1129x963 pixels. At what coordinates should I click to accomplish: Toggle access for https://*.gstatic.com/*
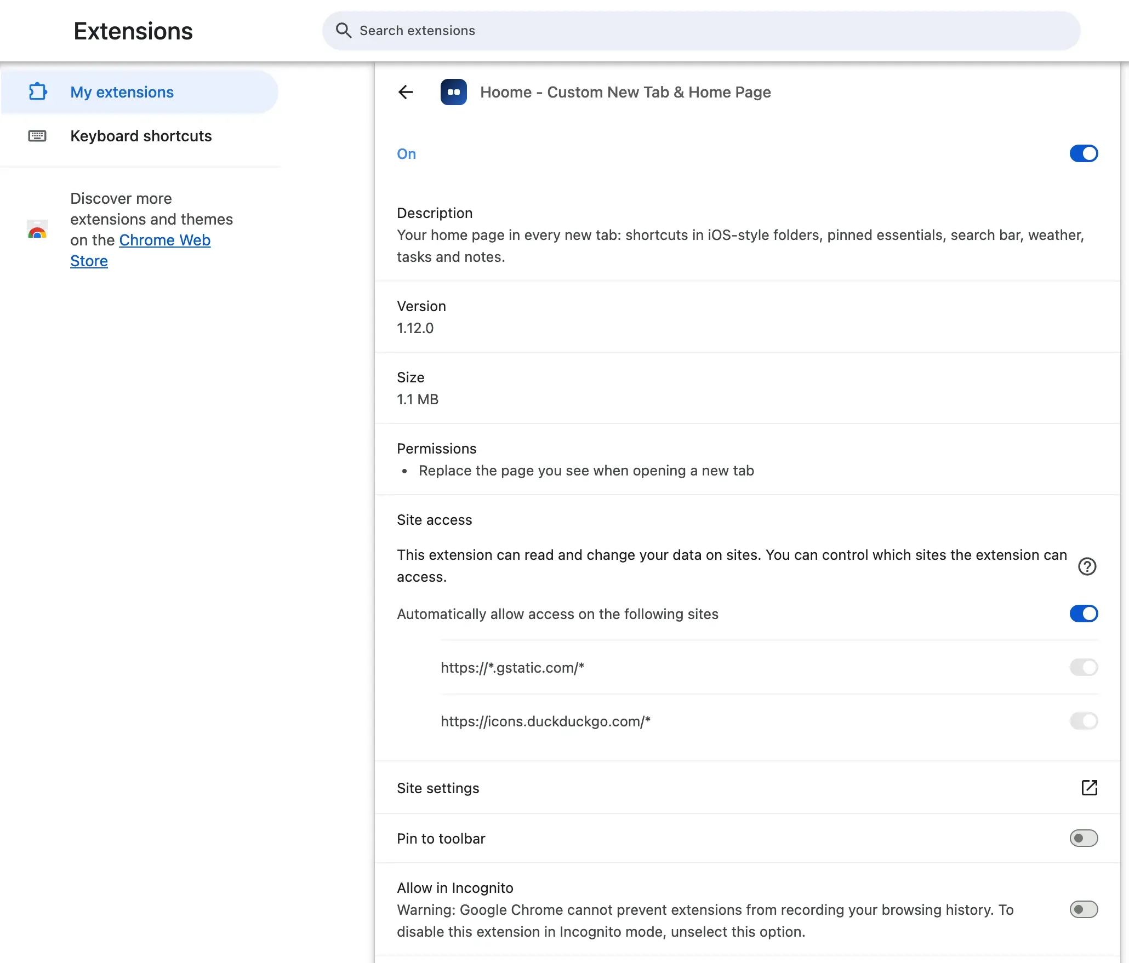point(1084,667)
